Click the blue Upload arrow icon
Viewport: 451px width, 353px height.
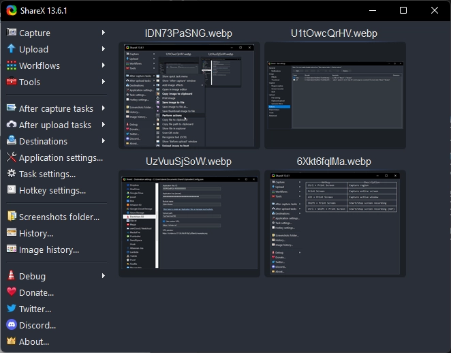(x=11, y=48)
